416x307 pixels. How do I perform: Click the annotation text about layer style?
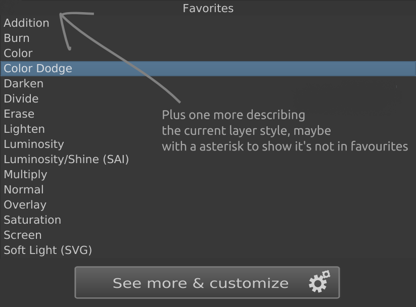tap(285, 131)
